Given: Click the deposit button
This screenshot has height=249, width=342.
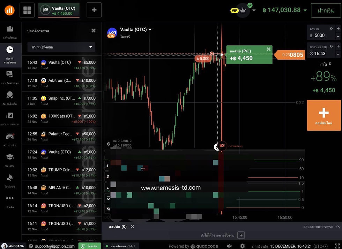Looking at the screenshot, I should tap(326, 10).
